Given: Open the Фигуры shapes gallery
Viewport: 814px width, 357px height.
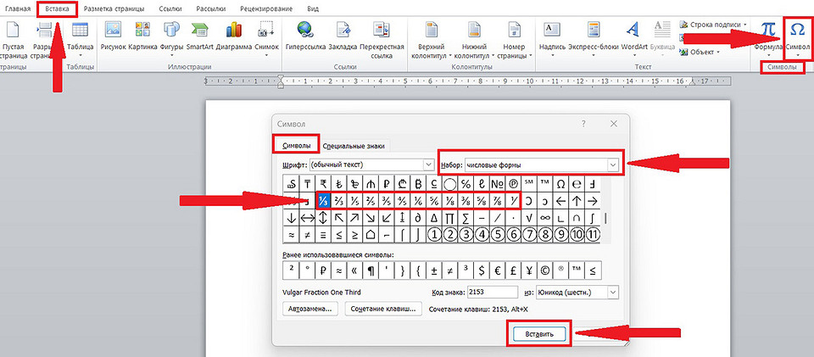Looking at the screenshot, I should [170, 32].
